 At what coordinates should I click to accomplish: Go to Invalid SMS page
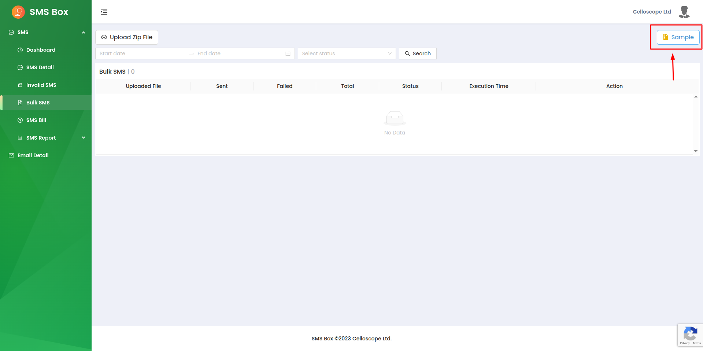(41, 85)
